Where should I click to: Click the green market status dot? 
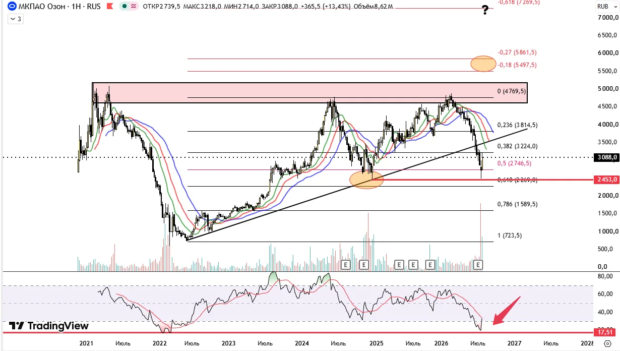[x=124, y=7]
